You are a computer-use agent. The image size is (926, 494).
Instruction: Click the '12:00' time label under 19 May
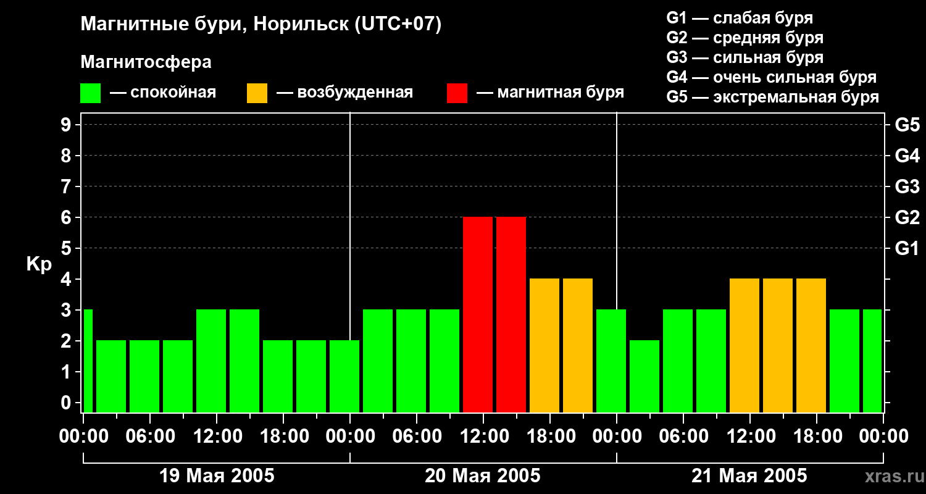217,437
